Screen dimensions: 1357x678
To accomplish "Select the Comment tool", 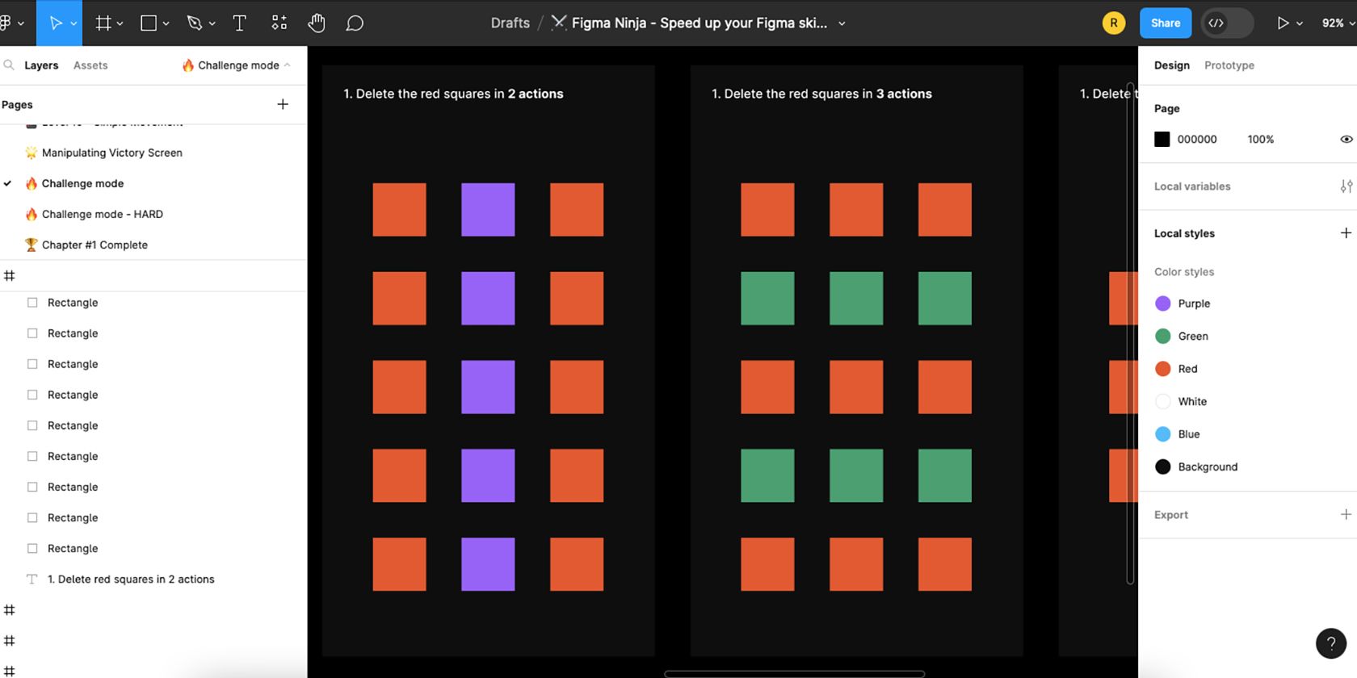I will [355, 23].
